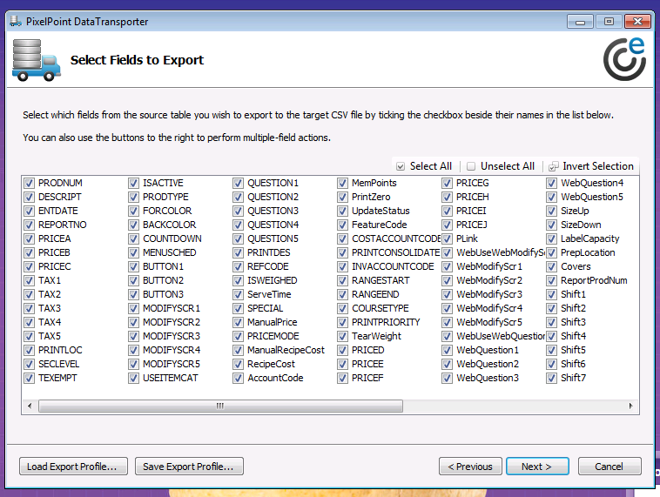660x497 pixels.
Task: Cancel the export wizard
Action: pyautogui.click(x=609, y=467)
